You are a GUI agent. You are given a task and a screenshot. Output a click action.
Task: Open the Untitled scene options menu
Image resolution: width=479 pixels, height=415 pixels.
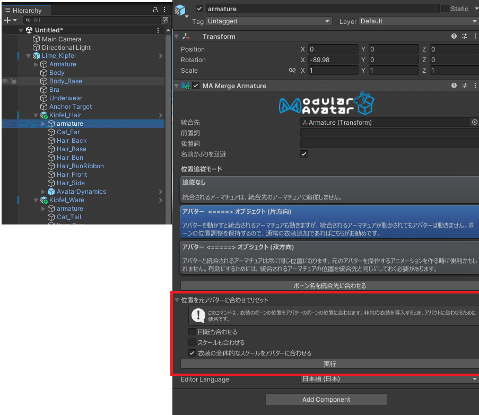click(x=158, y=30)
